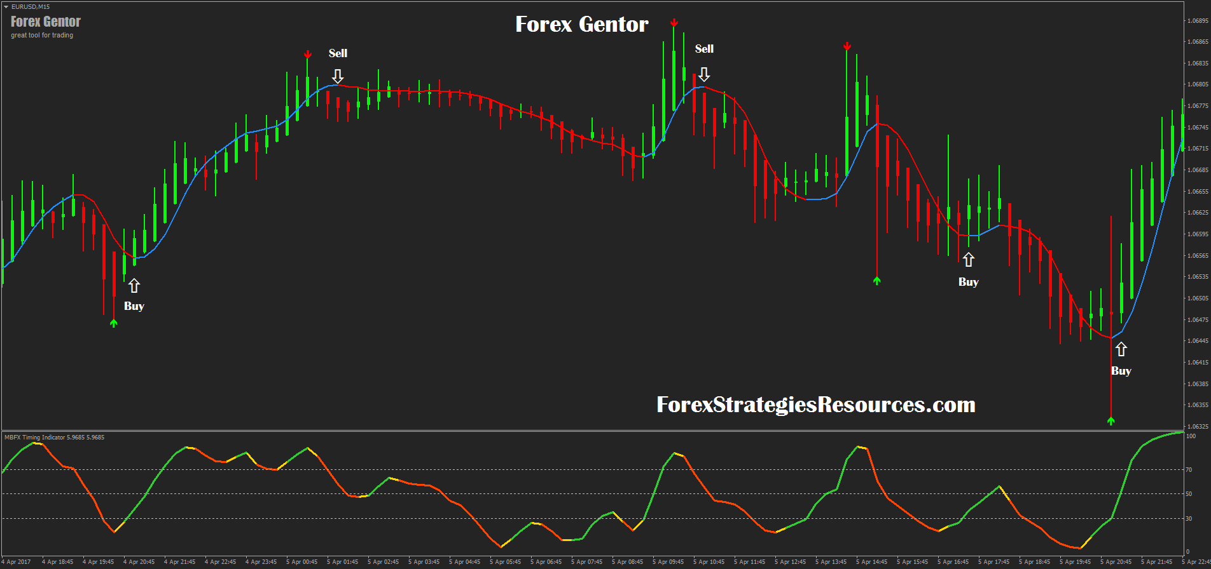The height and width of the screenshot is (569, 1211).
Task: Click price level 1.06625 on the axis
Action: coord(1198,213)
